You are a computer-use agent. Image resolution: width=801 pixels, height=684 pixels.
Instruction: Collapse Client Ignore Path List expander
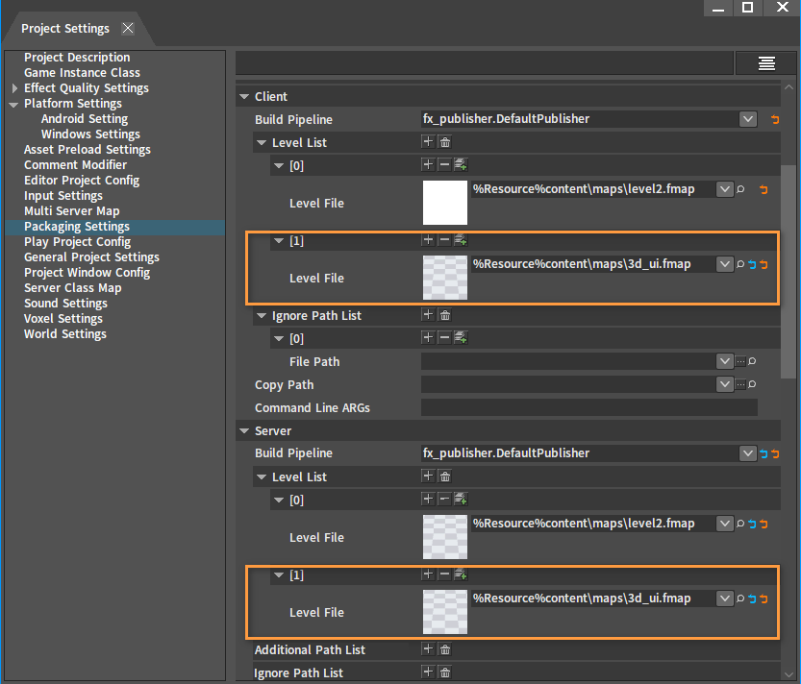pyautogui.click(x=262, y=315)
